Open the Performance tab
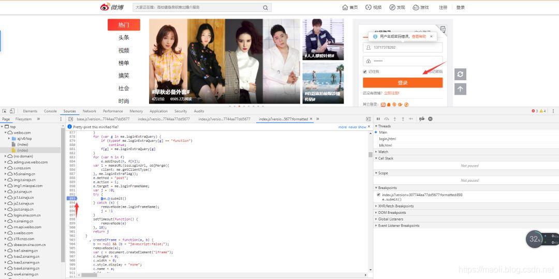559x279 pixels. pyautogui.click(x=113, y=111)
